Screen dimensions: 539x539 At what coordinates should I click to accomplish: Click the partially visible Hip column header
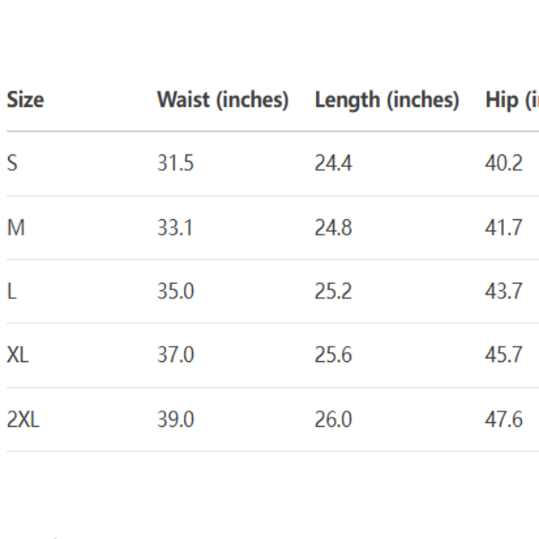click(x=513, y=100)
